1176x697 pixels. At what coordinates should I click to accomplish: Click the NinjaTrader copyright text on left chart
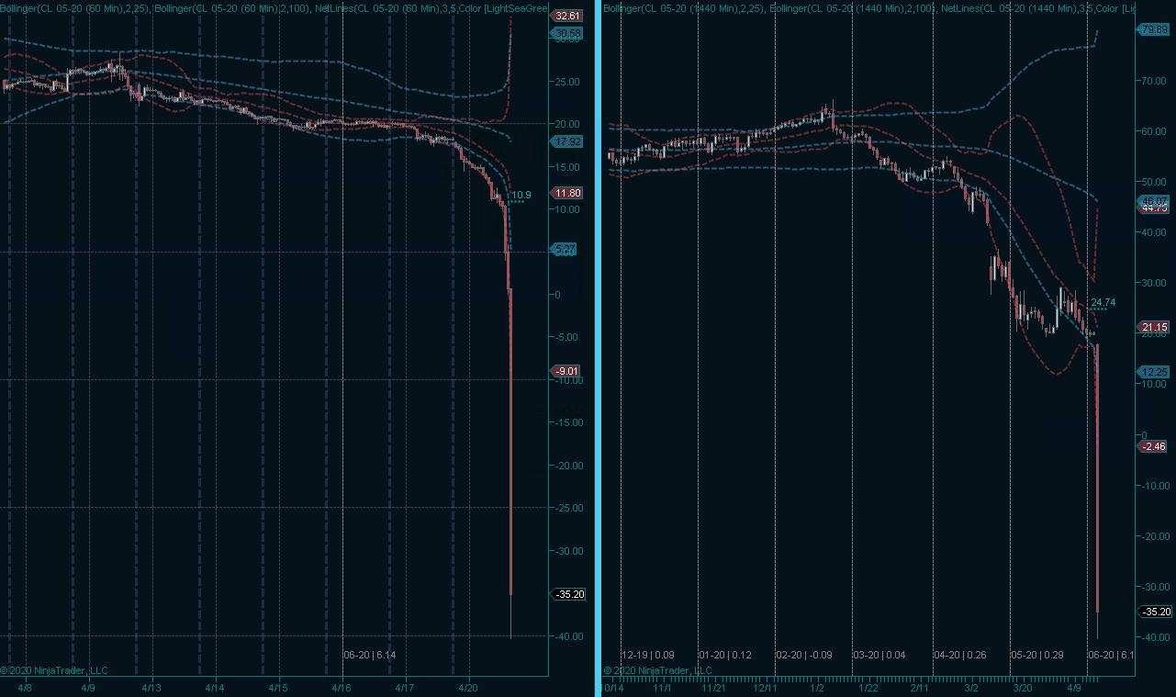pyautogui.click(x=55, y=670)
